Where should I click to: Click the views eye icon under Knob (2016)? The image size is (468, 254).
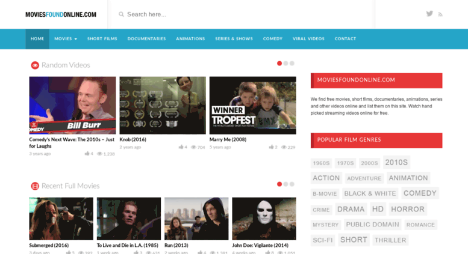pos(193,147)
